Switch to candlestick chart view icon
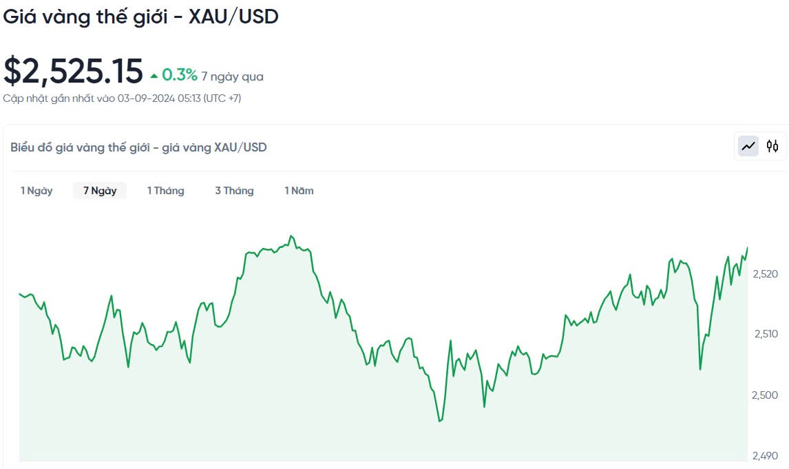The height and width of the screenshot is (469, 789). tap(772, 146)
